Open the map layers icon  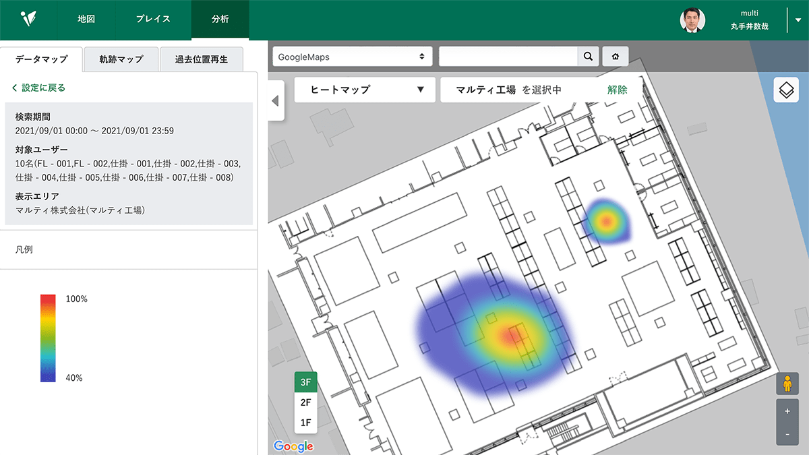(x=786, y=90)
